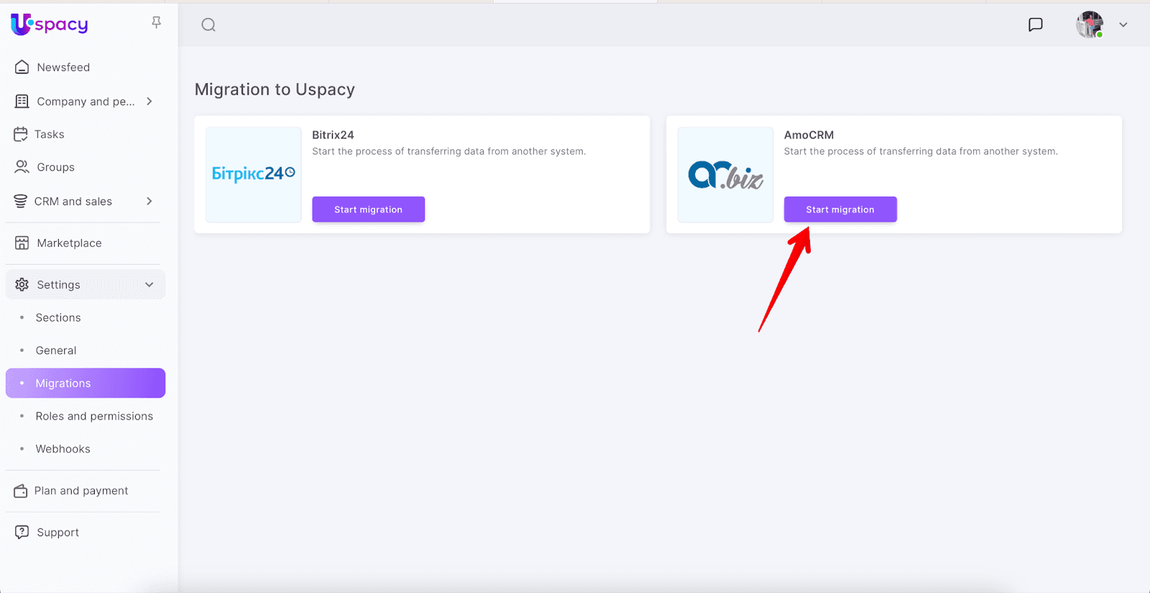
Task: Start migration from Bitrix24
Action: pos(368,210)
